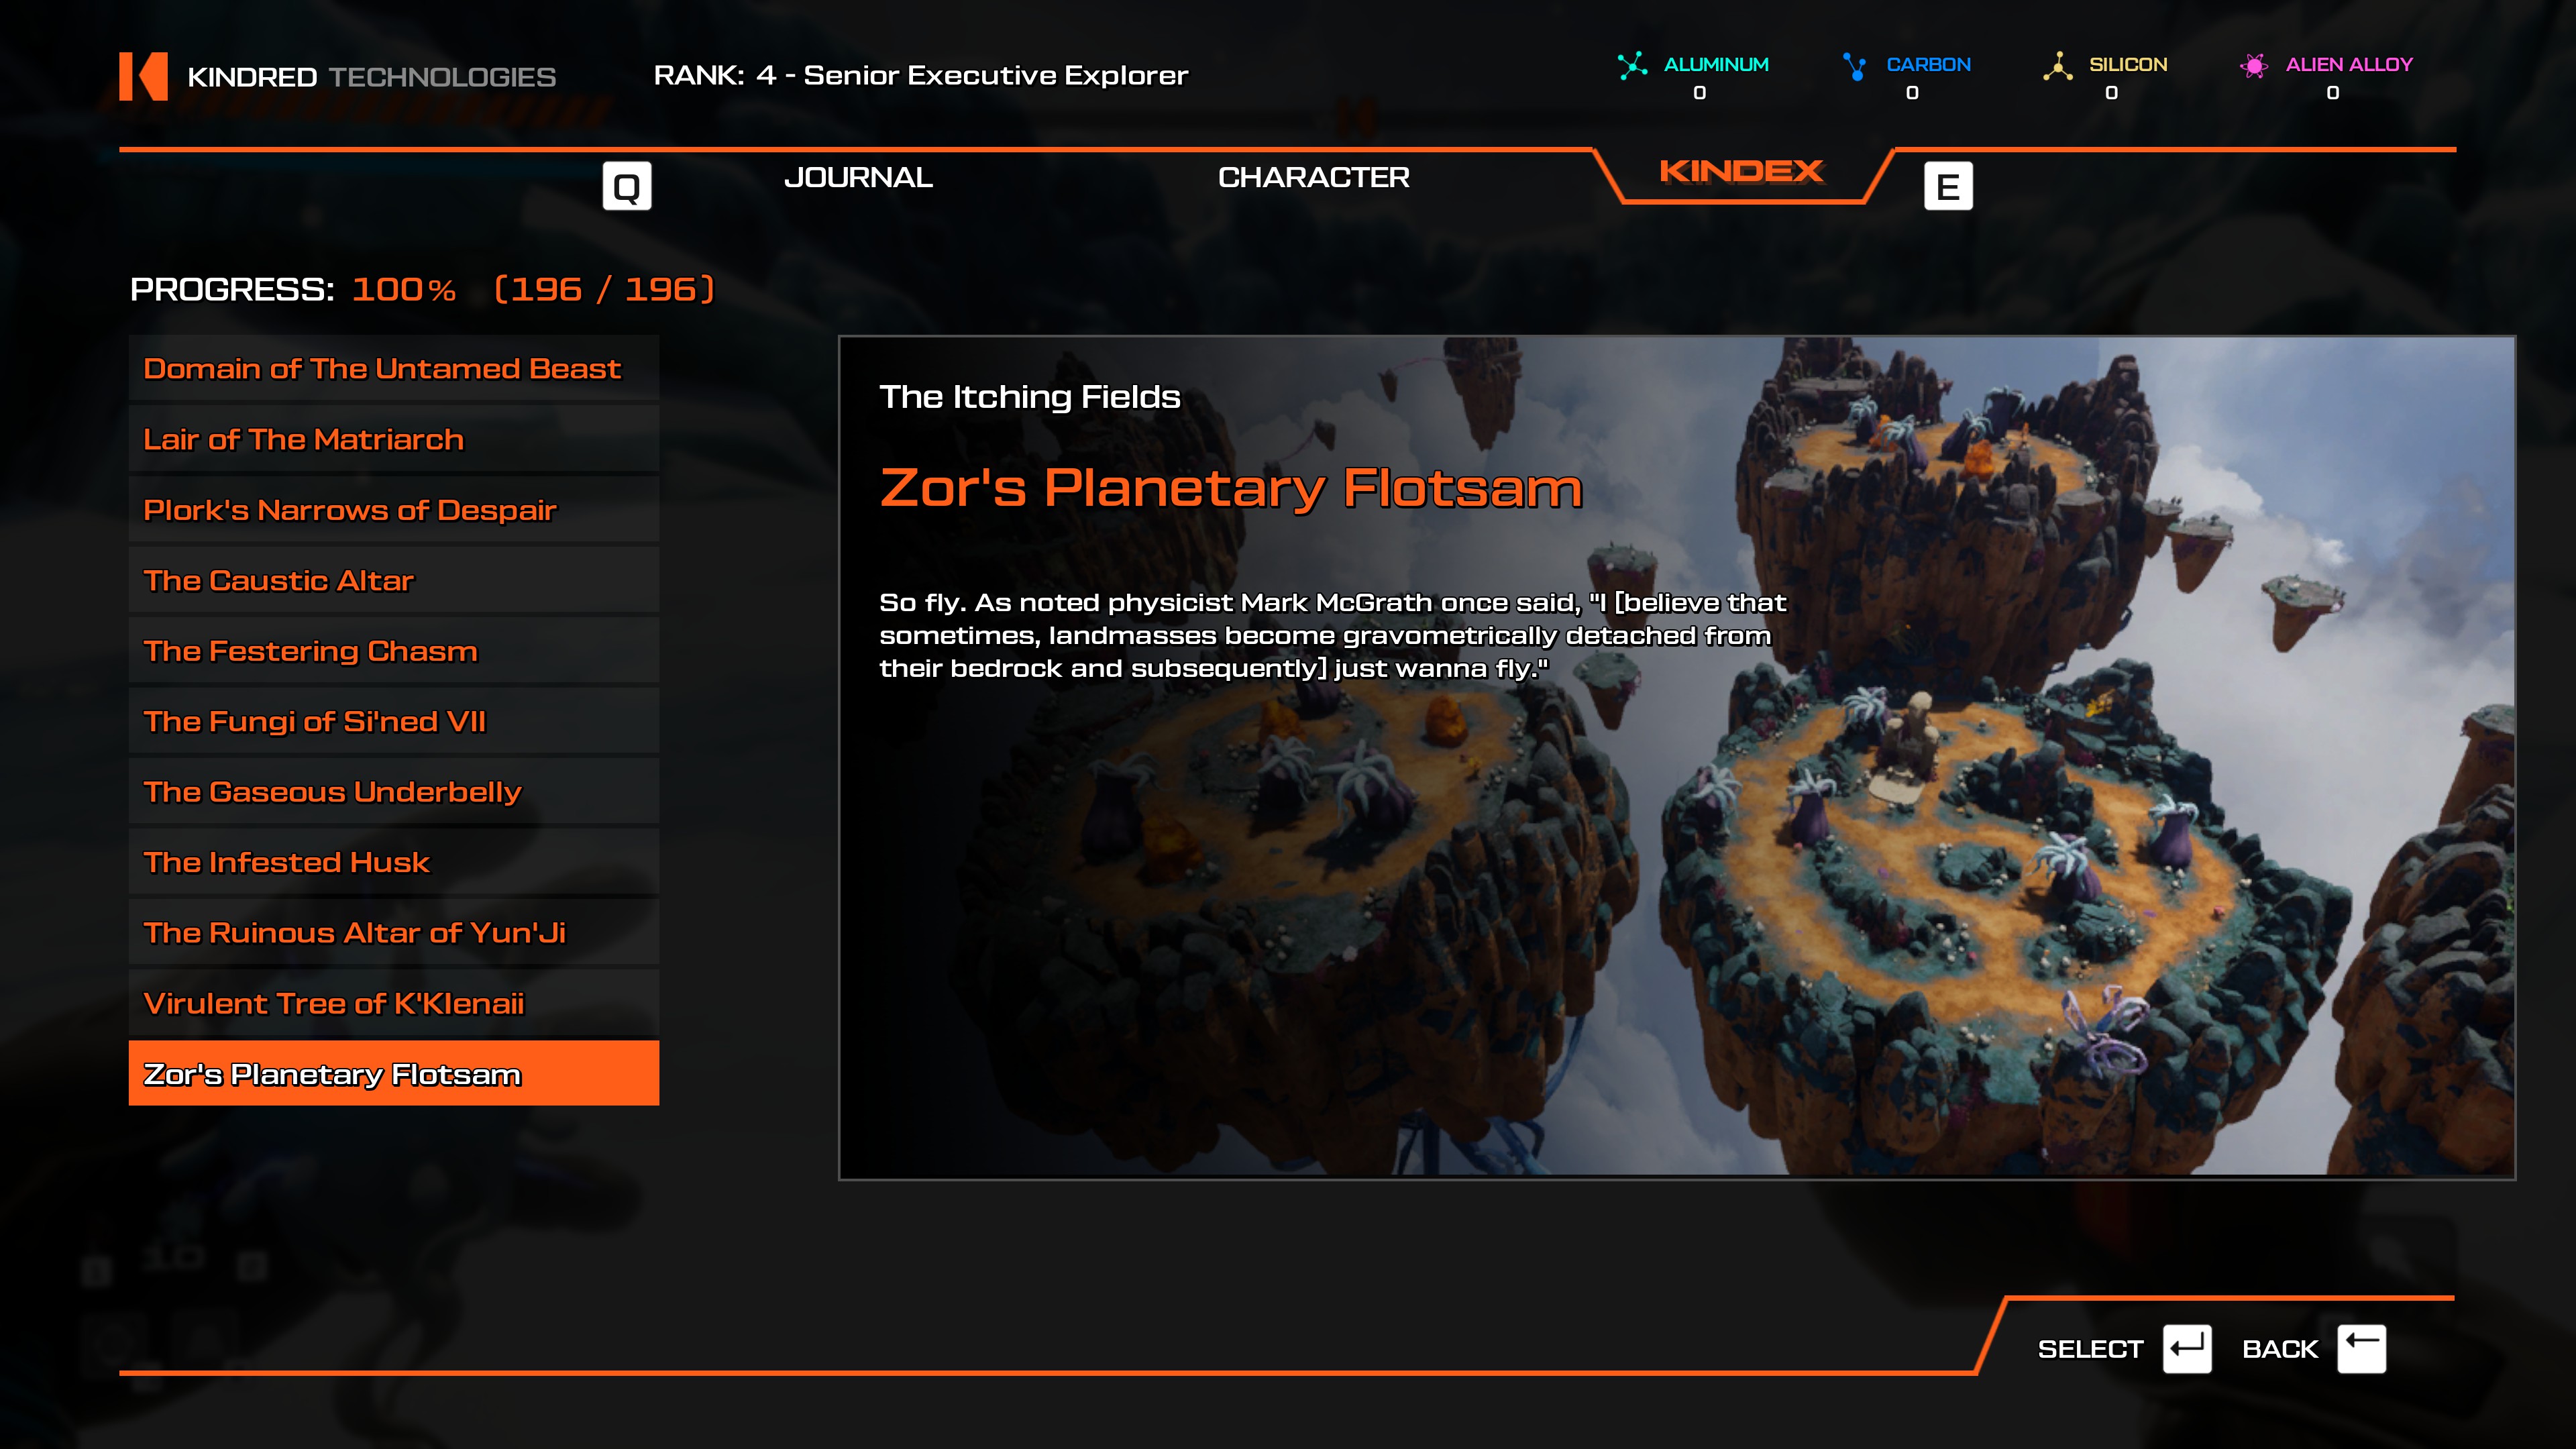
Task: Select the Kindex tab
Action: tap(1741, 172)
